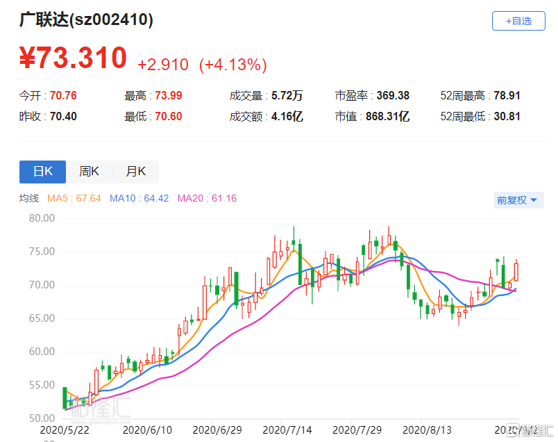Click the MA10 : 64.42 indicator label
The width and height of the screenshot is (558, 442).
(139, 198)
